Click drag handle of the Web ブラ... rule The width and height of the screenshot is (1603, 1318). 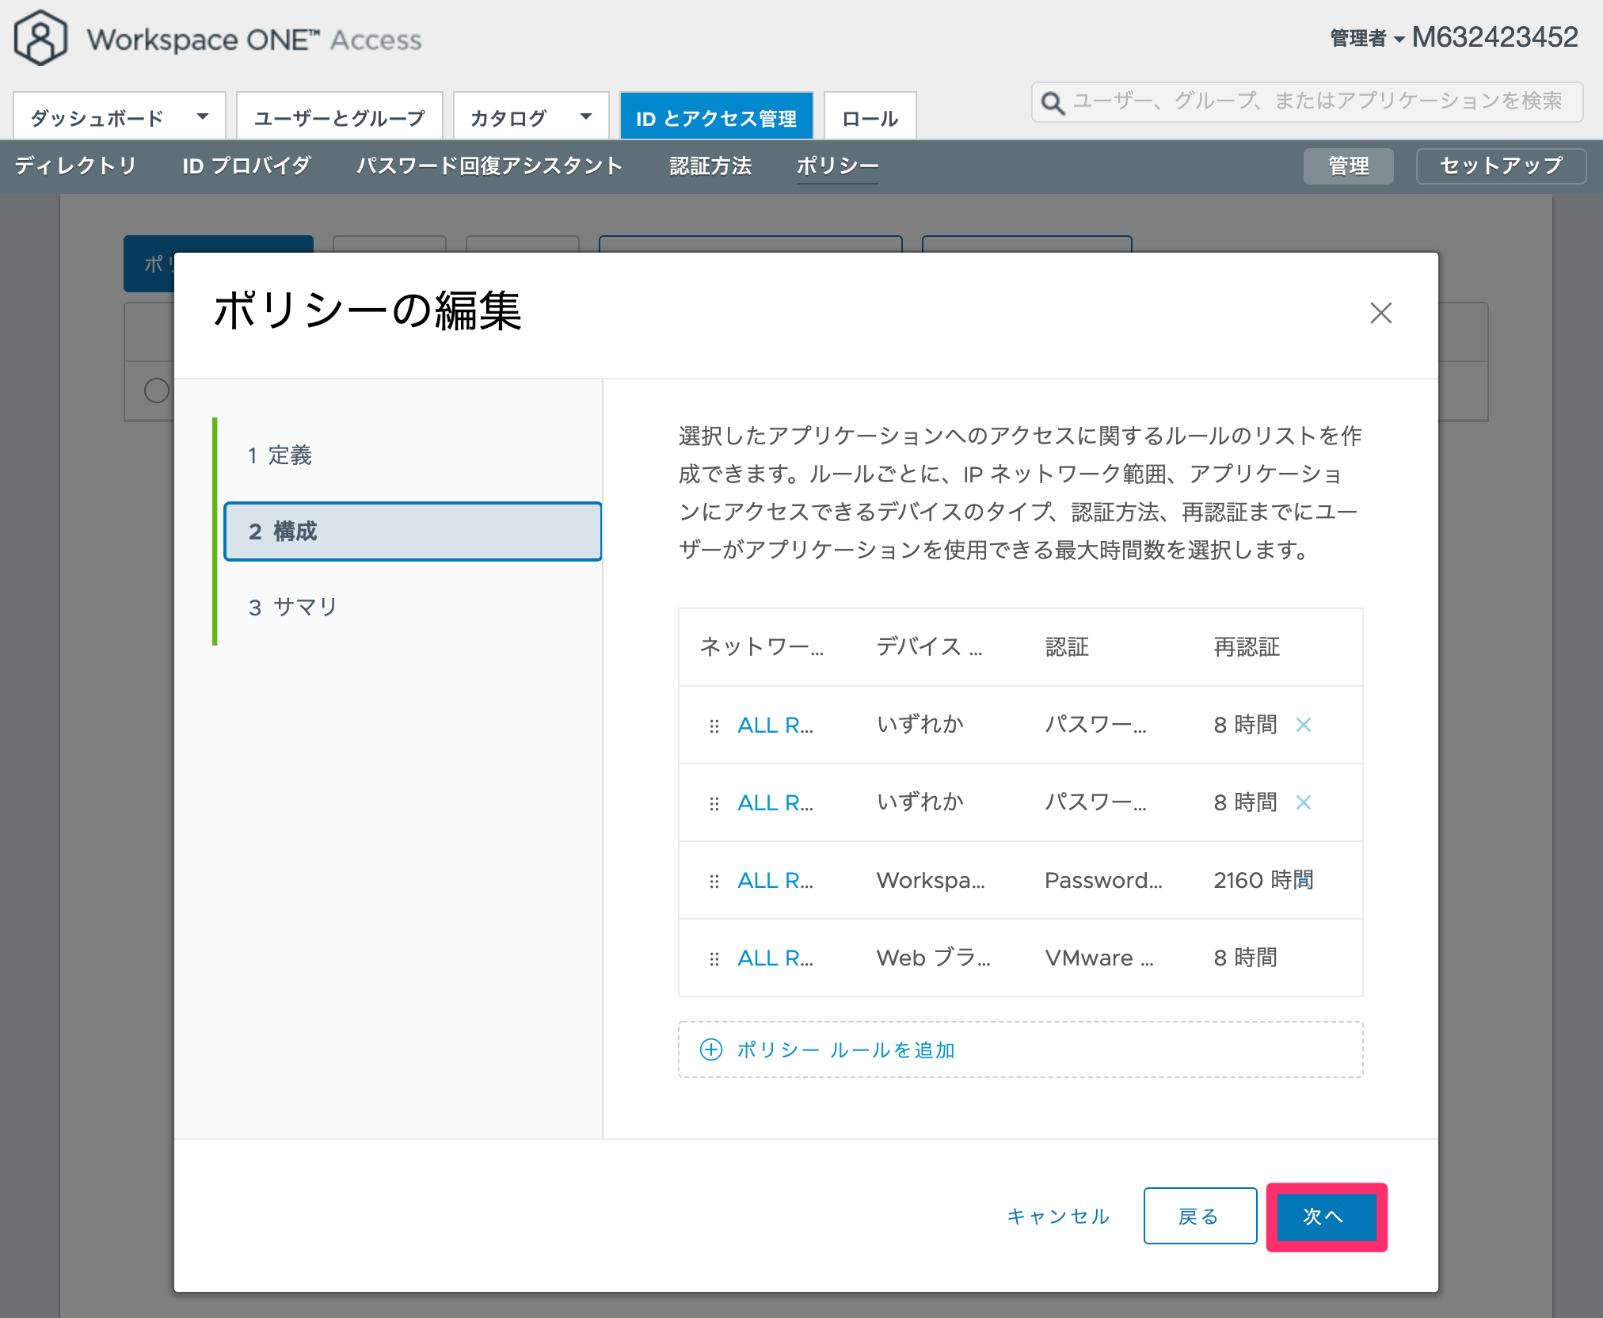coord(714,958)
